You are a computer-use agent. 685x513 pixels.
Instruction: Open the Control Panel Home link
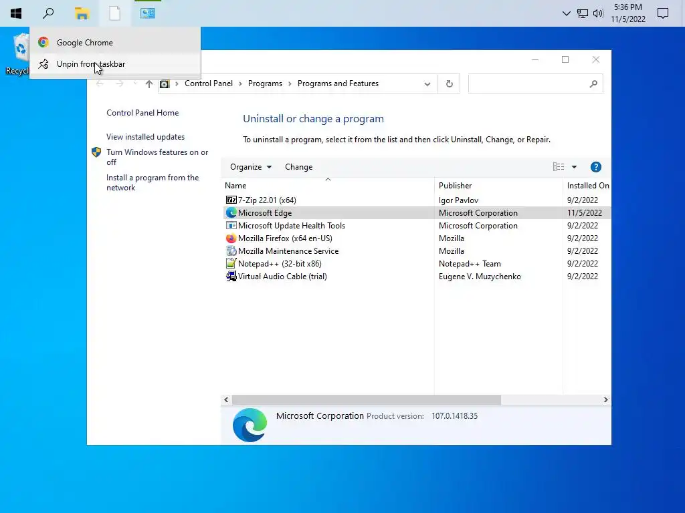coord(142,112)
